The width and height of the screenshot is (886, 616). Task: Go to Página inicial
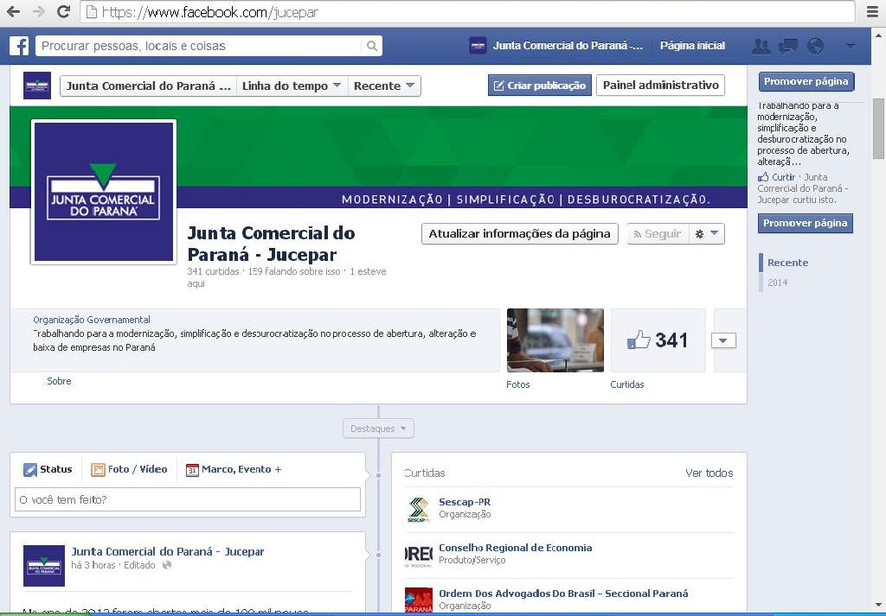pos(692,46)
